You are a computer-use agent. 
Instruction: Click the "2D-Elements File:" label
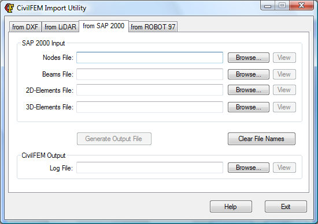click(x=50, y=90)
